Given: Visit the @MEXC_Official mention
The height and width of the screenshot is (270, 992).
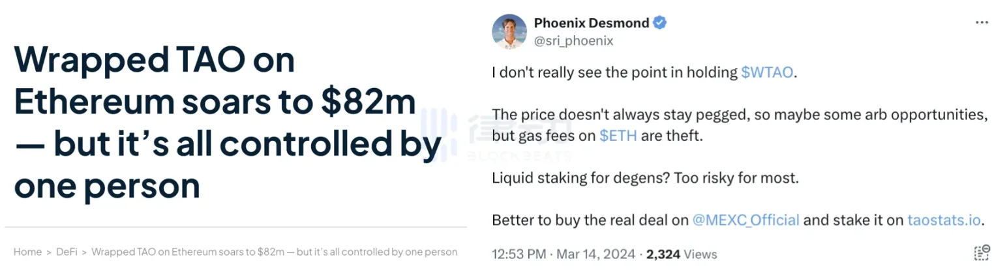Looking at the screenshot, I should click(745, 220).
